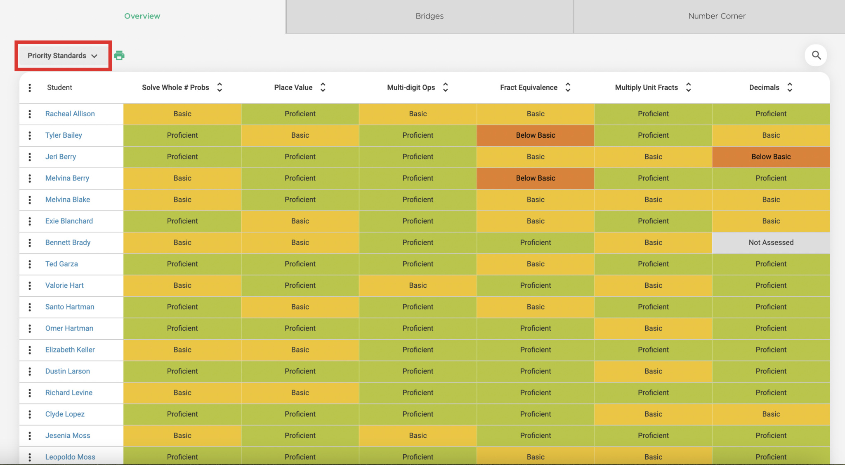
Task: Click Exie Blanchard's Basic Place Value cell
Action: click(x=300, y=221)
